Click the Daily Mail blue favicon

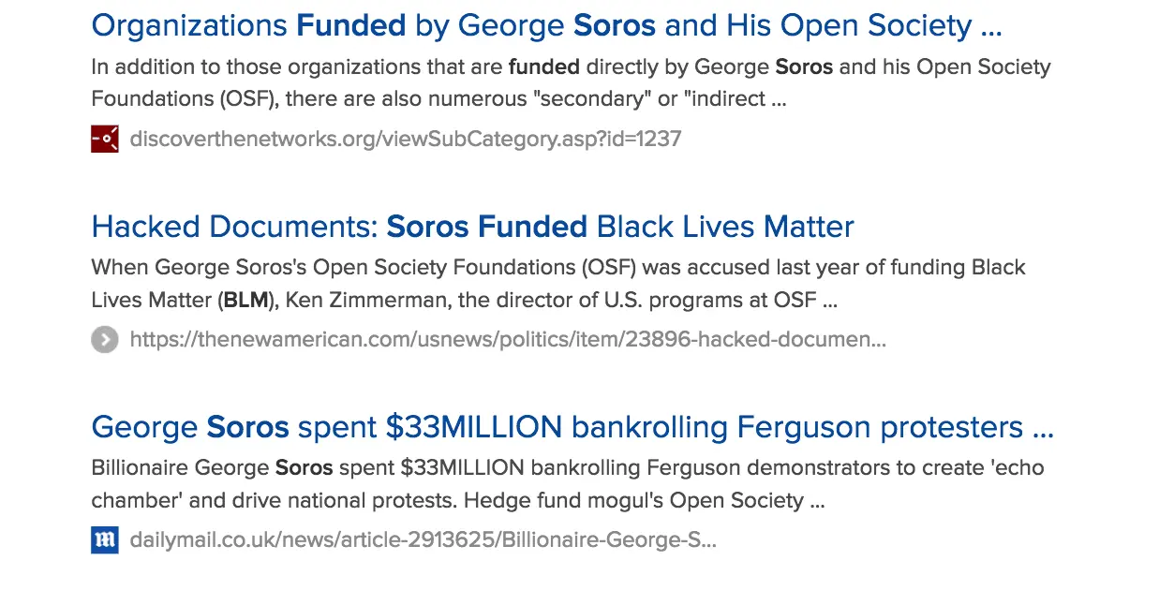click(105, 540)
